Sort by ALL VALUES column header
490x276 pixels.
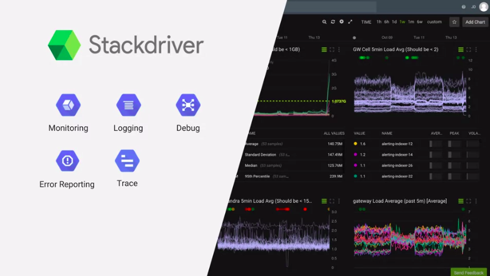(x=334, y=133)
